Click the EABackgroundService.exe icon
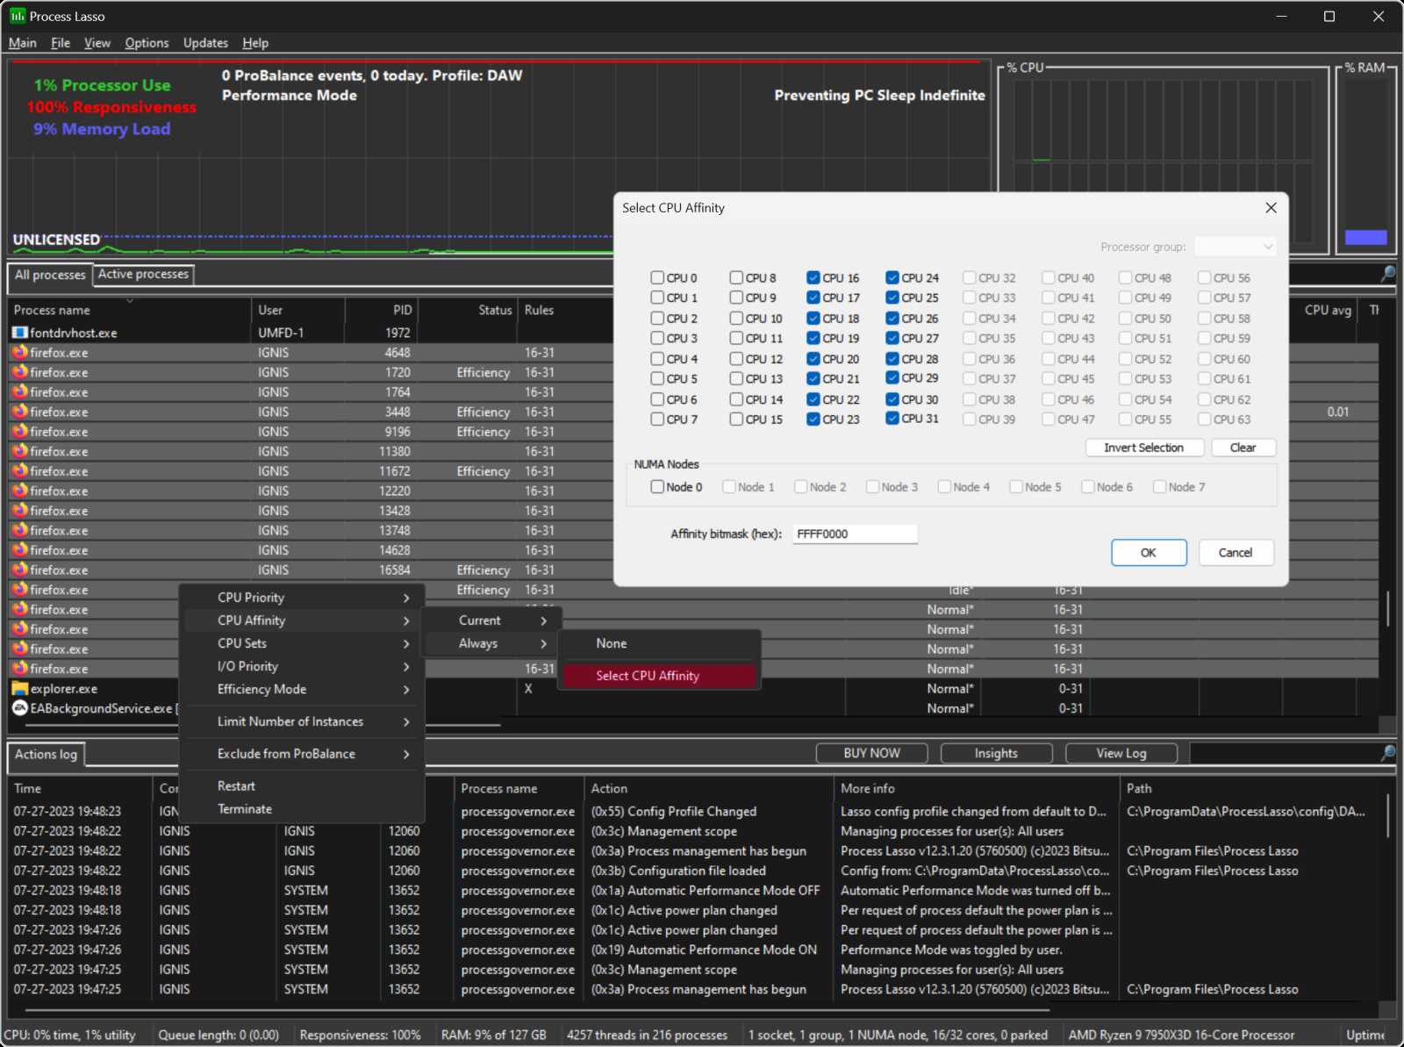1404x1047 pixels. pos(20,708)
